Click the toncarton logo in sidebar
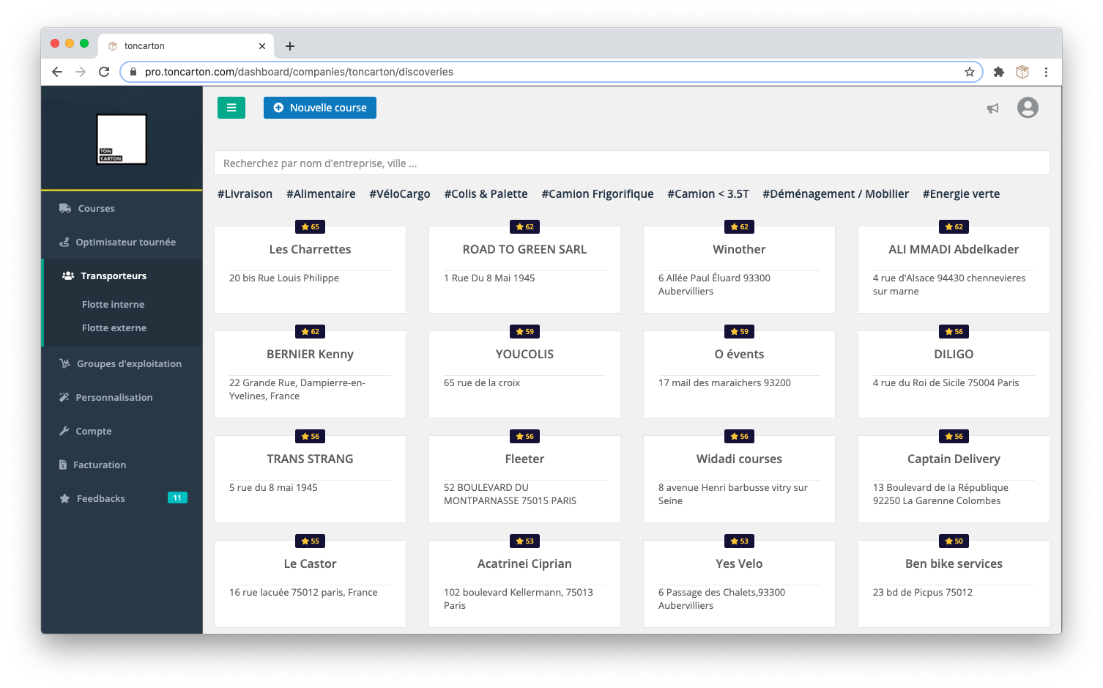This screenshot has height=688, width=1103. click(122, 139)
